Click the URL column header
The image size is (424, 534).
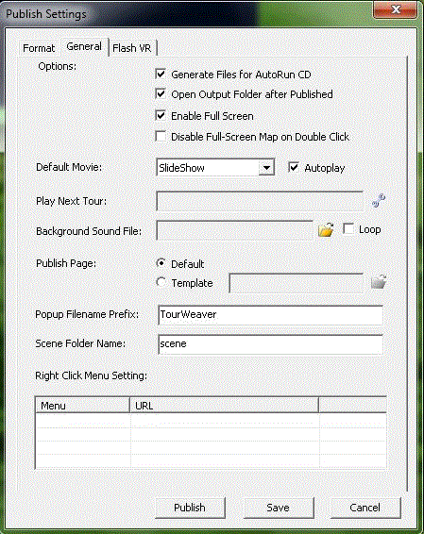[x=224, y=406]
